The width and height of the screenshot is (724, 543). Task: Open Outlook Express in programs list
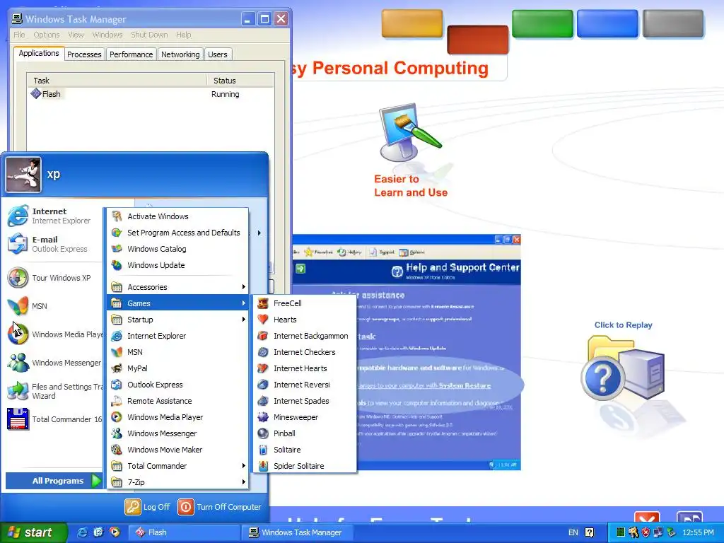pyautogui.click(x=177, y=385)
